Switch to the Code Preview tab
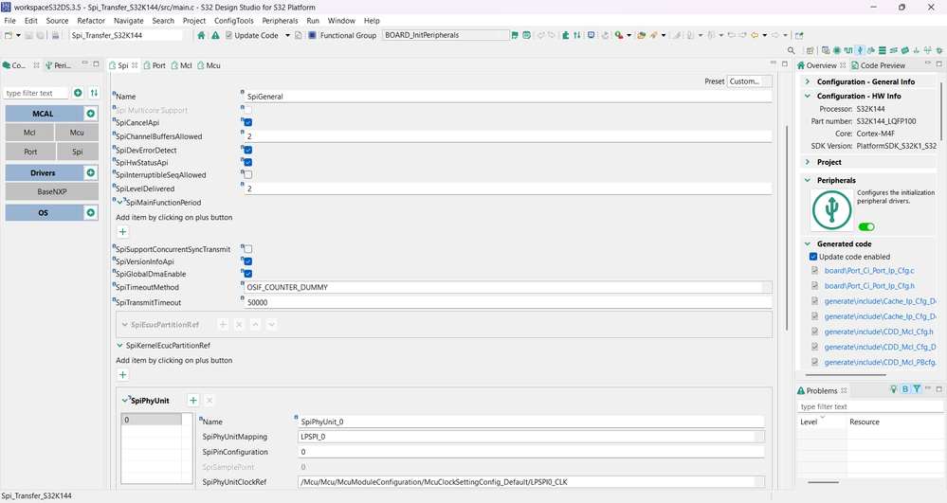 pos(878,65)
